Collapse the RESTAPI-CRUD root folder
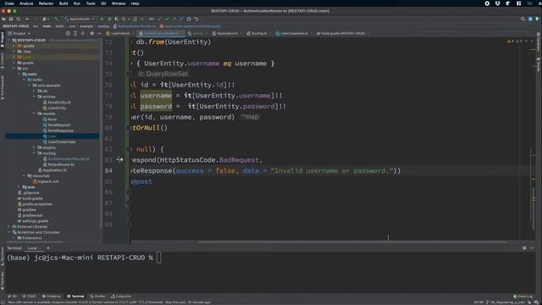The width and height of the screenshot is (542, 305). (9, 40)
